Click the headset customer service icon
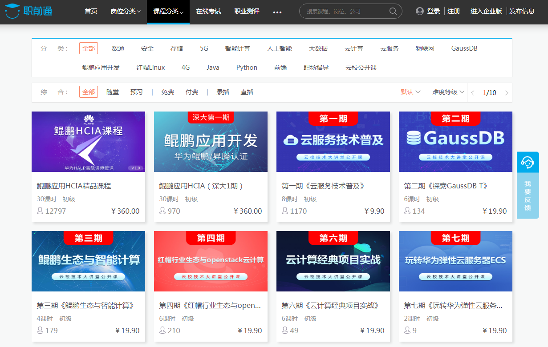Viewport: 548px width, 347px height. [x=528, y=162]
